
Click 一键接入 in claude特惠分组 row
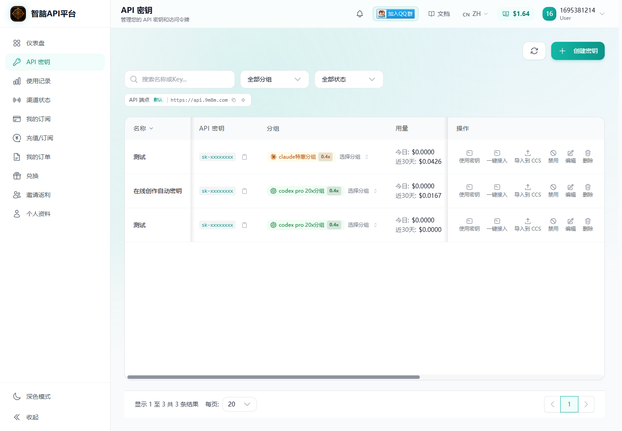(x=497, y=157)
